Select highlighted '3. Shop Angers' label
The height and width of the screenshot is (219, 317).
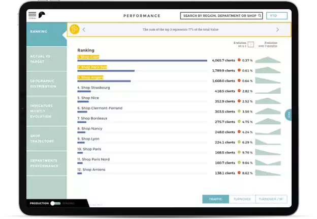click(90, 77)
